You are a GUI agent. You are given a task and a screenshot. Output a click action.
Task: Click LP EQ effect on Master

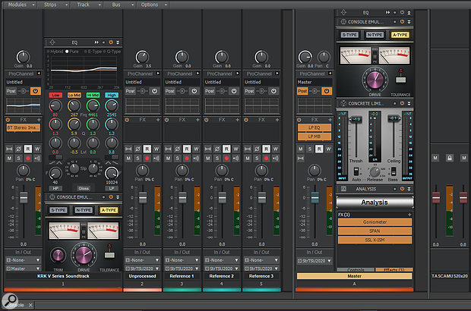[x=315, y=127]
